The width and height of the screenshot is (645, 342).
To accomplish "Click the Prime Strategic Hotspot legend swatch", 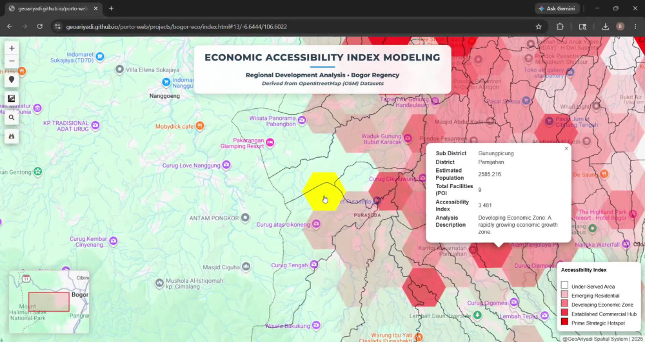I will point(564,322).
